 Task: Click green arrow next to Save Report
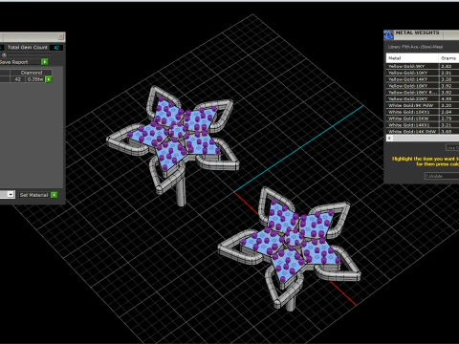[45, 62]
